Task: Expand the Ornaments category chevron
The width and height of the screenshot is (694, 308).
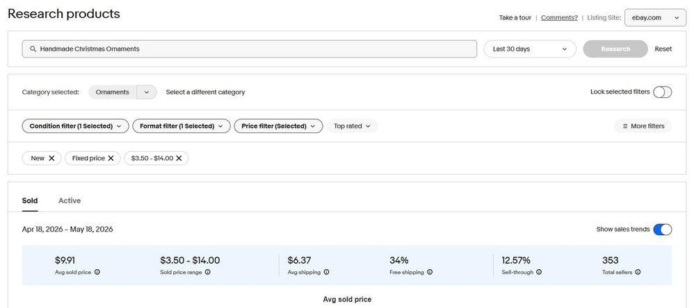Action: [x=147, y=92]
